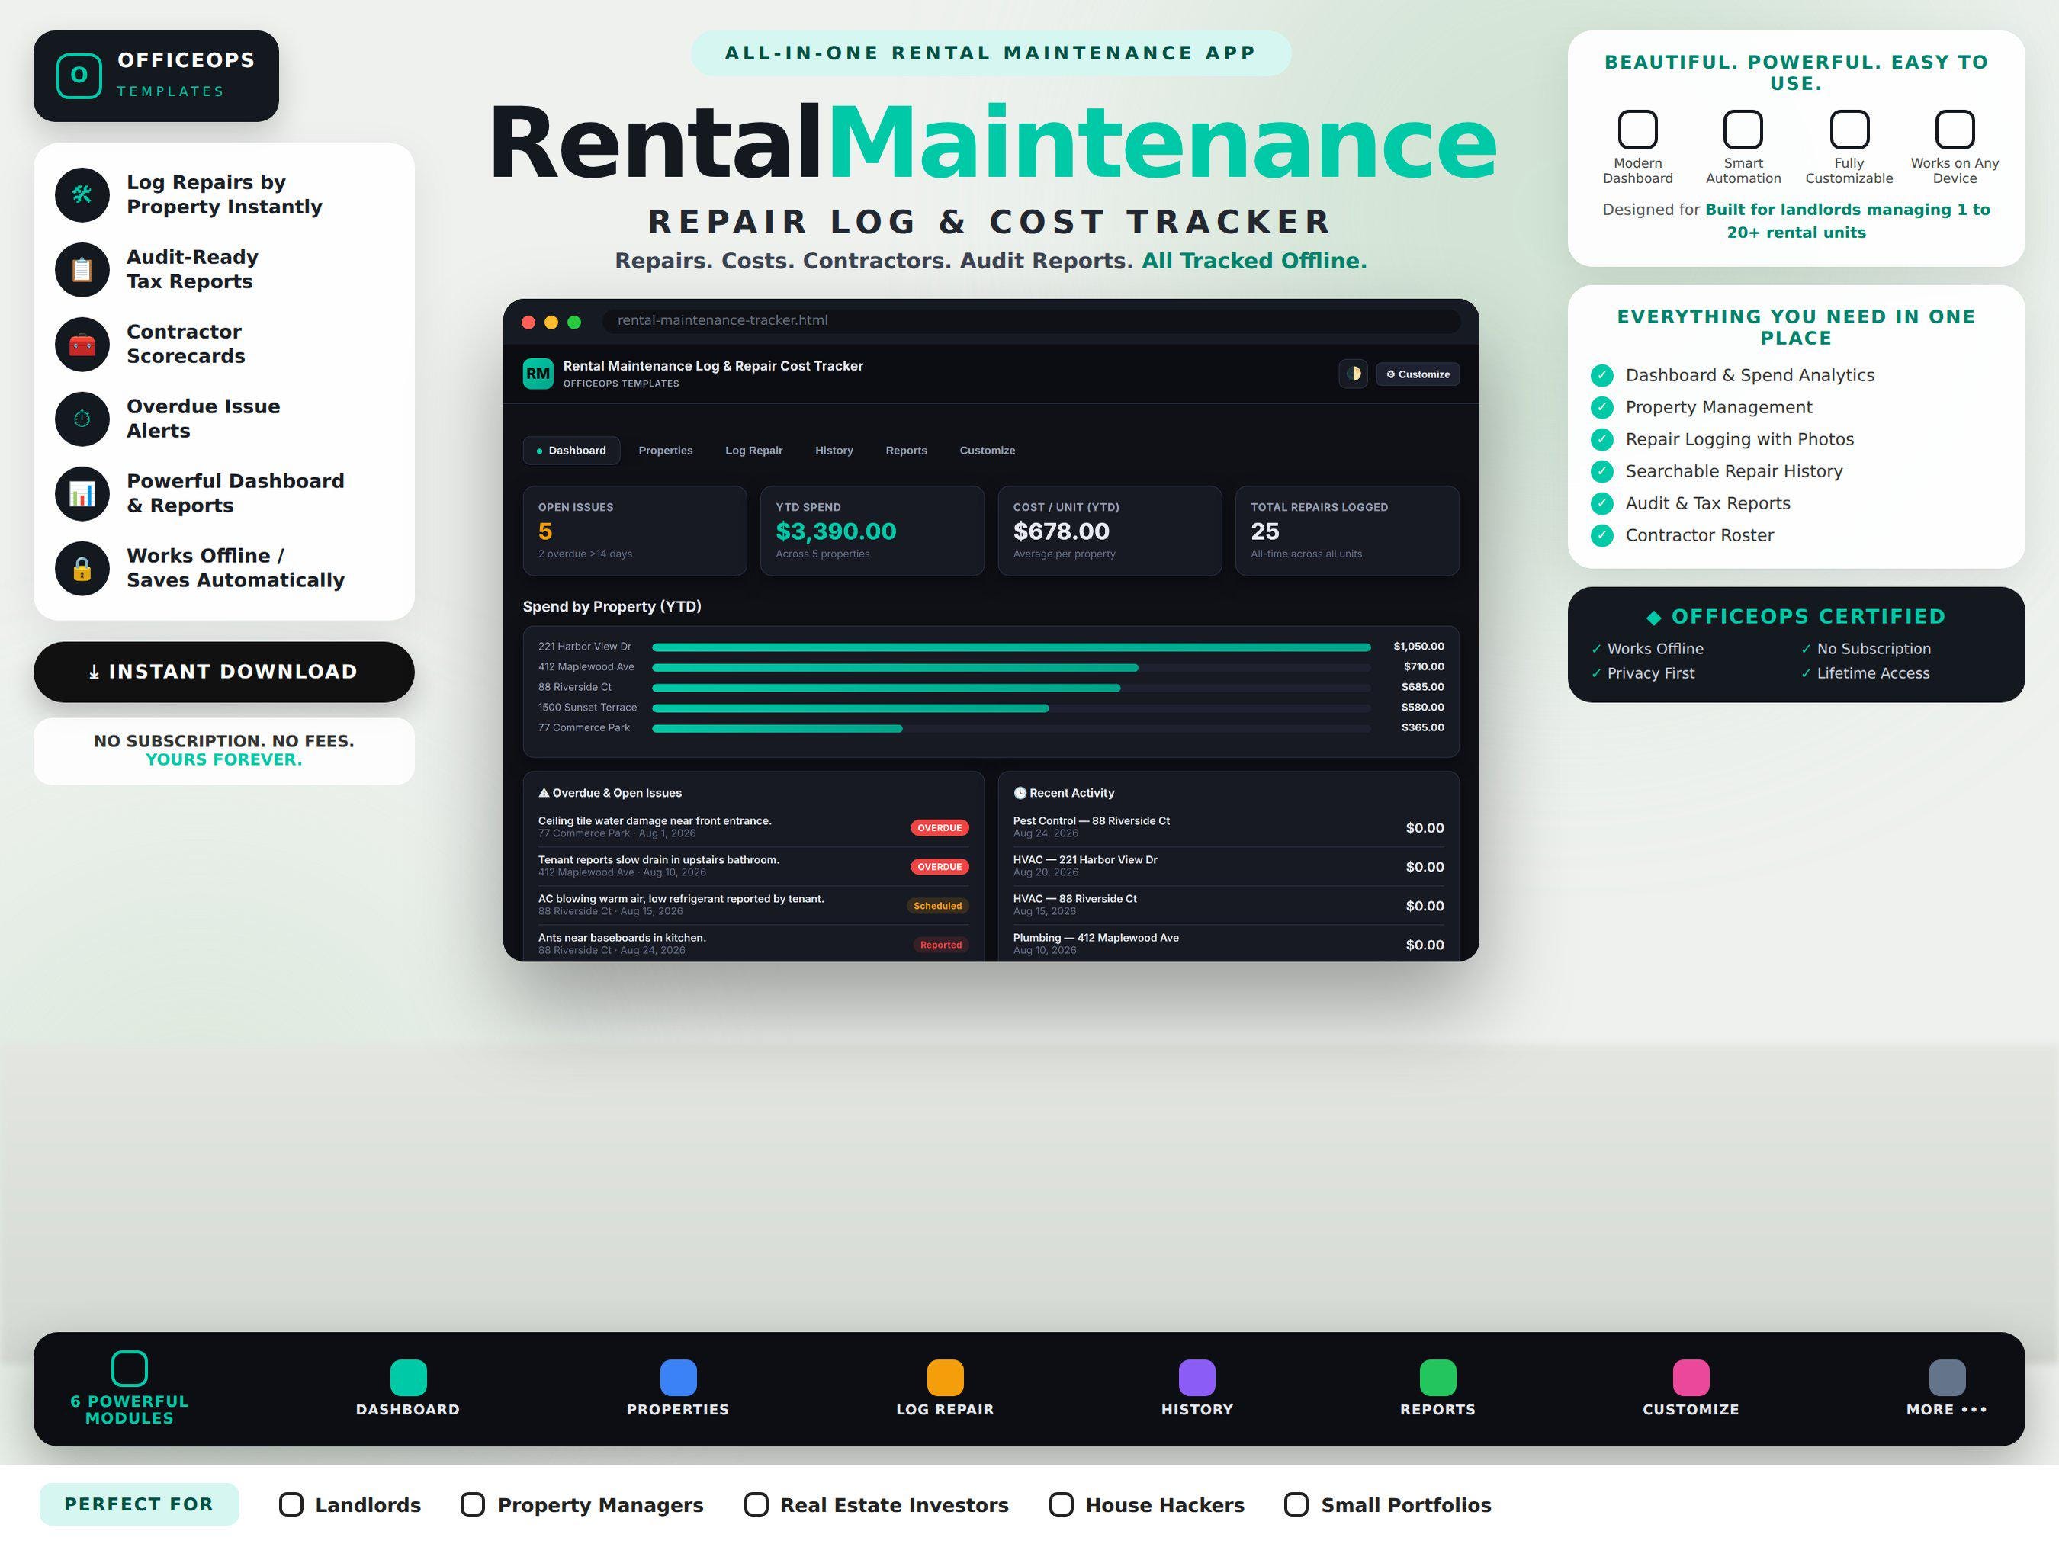Click the Customize gear button in header
Viewport: 2059px width, 1544px height.
(x=1417, y=373)
